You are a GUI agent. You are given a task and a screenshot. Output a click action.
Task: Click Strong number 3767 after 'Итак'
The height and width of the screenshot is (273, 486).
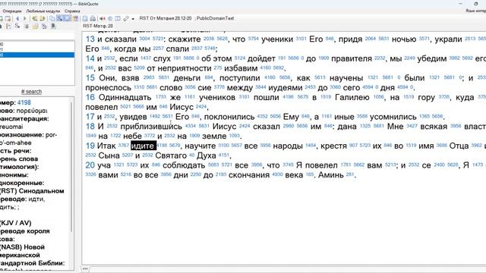click(123, 145)
